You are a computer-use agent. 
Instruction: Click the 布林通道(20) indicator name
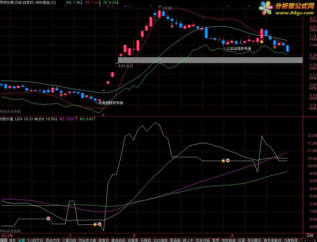click(46, 3)
